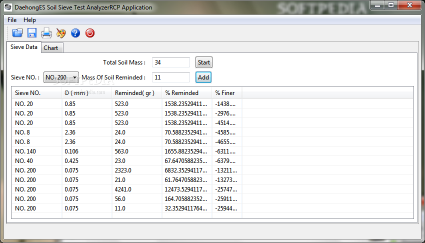Click the % Reminded column header
The width and height of the screenshot is (425, 243).
(x=187, y=93)
